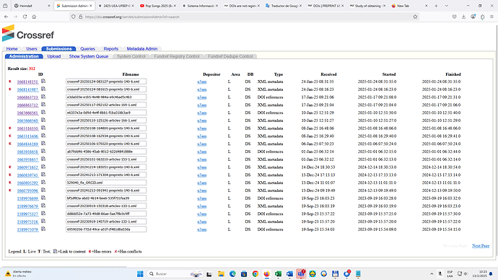Screen dimensions: 498x280
Task: Click filename field crossref-20250117-092102-articles
Action: (106, 105)
